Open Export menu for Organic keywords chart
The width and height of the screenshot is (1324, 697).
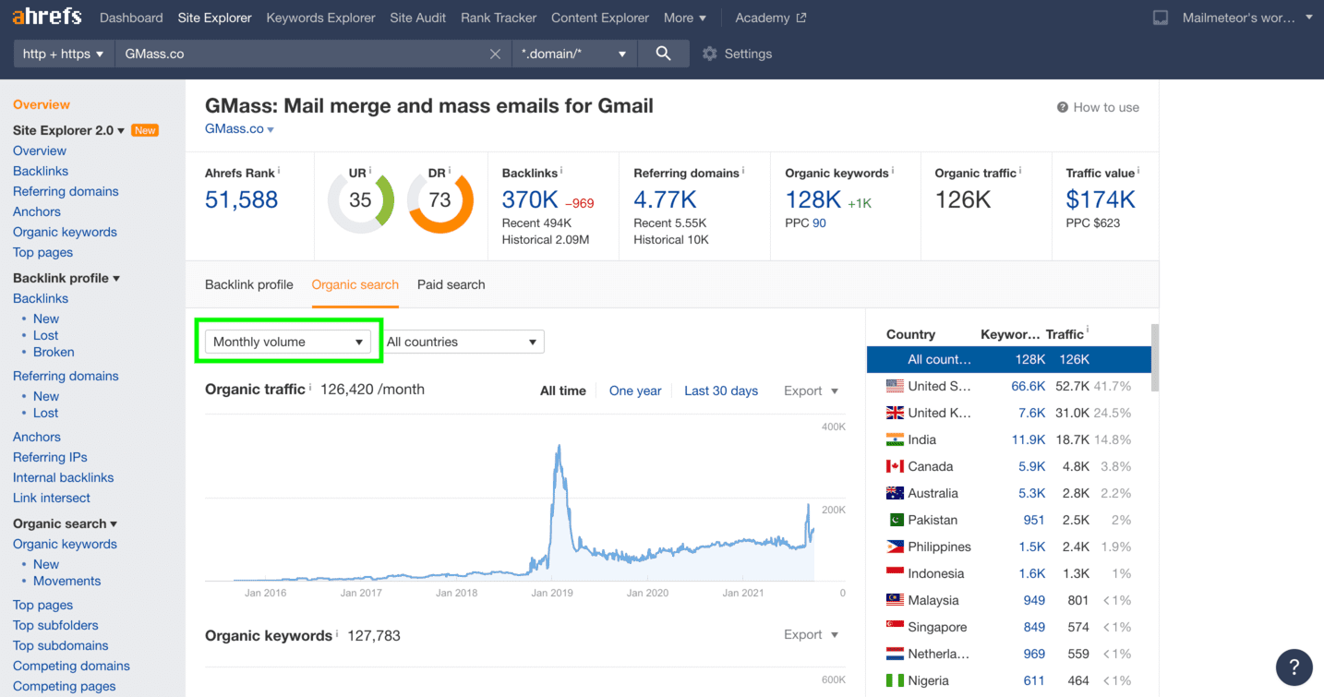tap(812, 634)
